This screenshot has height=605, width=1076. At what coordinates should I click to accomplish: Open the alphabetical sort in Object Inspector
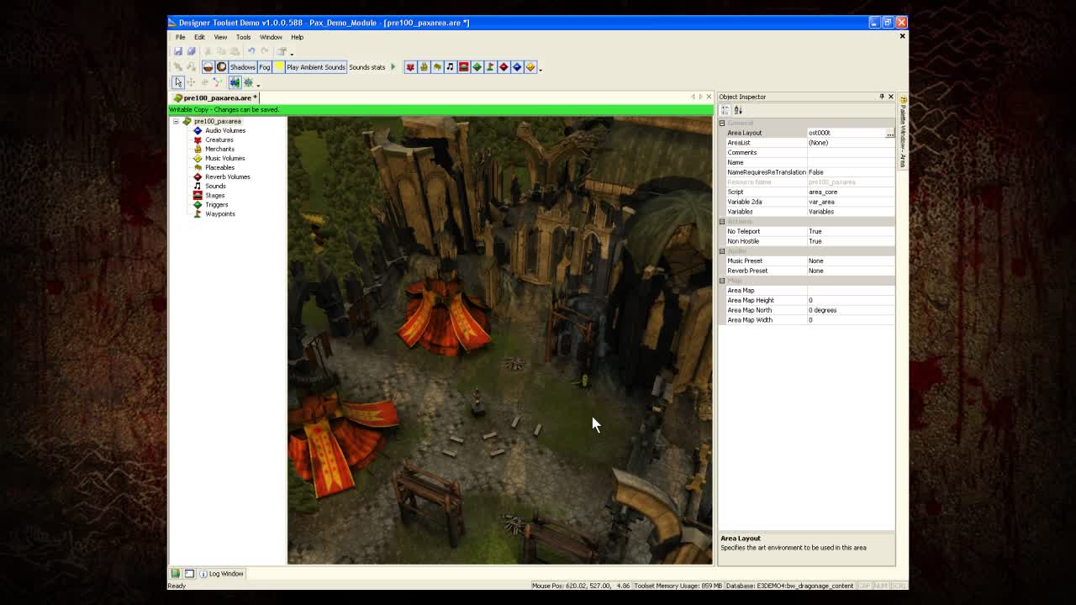pyautogui.click(x=736, y=110)
